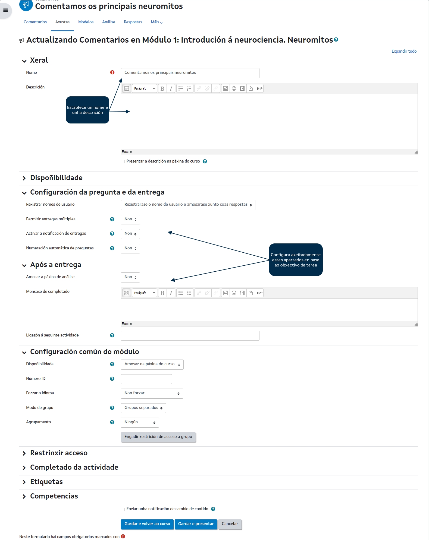This screenshot has width=429, height=540.
Task: Open the Rexistrar nomes de usuario dropdown
Action: click(188, 205)
